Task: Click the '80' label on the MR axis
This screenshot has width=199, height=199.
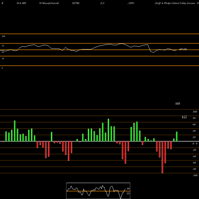Action: [x=194, y=118]
